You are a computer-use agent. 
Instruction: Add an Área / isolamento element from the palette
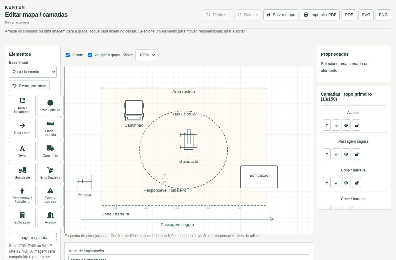[22, 106]
